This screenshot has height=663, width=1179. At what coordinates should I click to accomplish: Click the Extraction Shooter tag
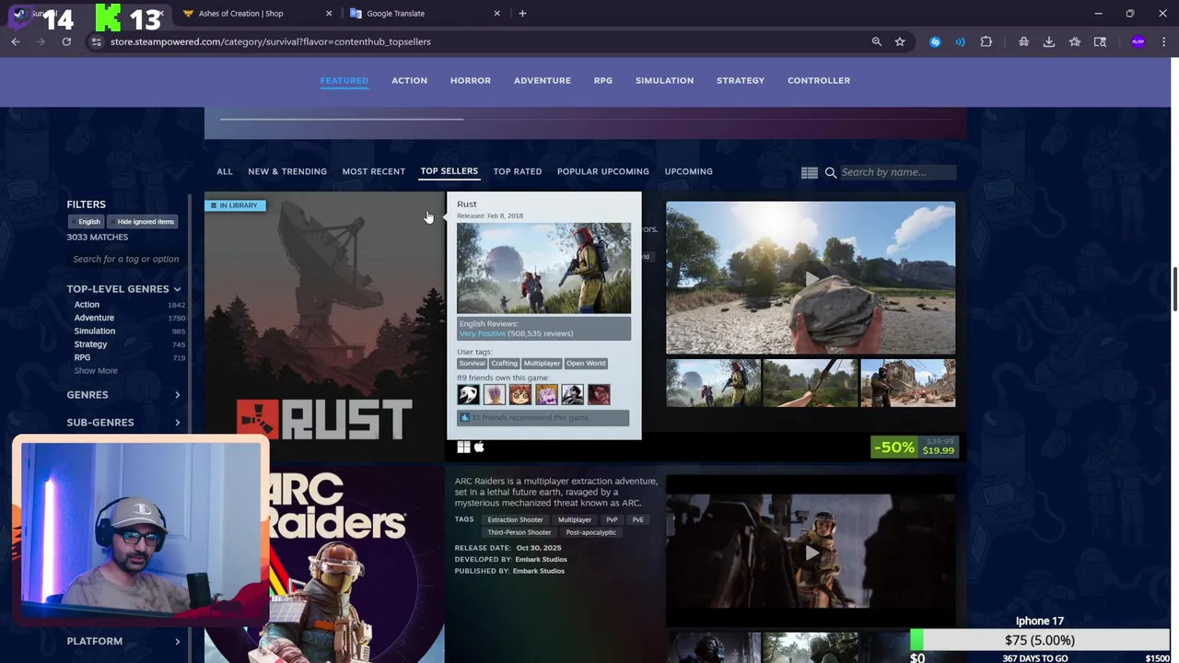(516, 519)
